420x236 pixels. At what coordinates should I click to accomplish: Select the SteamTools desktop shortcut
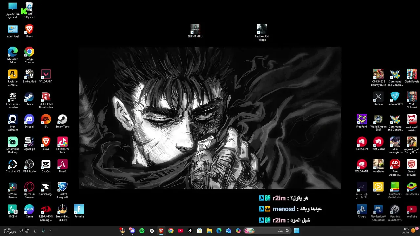pos(62,121)
